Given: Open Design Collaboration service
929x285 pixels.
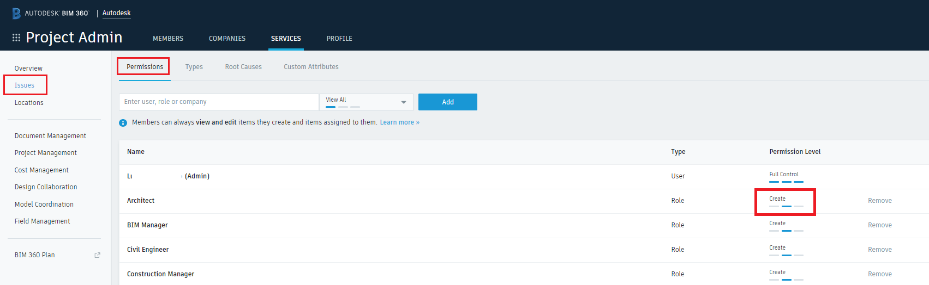Looking at the screenshot, I should [x=46, y=187].
